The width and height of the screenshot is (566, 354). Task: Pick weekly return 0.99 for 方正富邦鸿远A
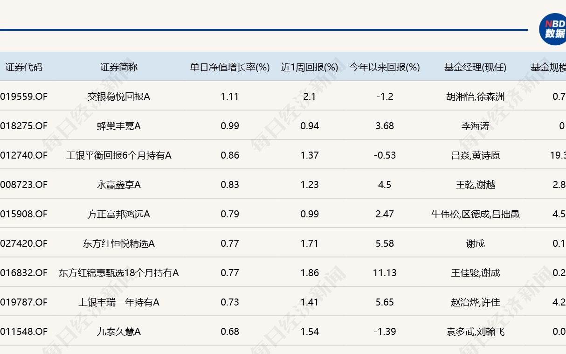tap(310, 214)
